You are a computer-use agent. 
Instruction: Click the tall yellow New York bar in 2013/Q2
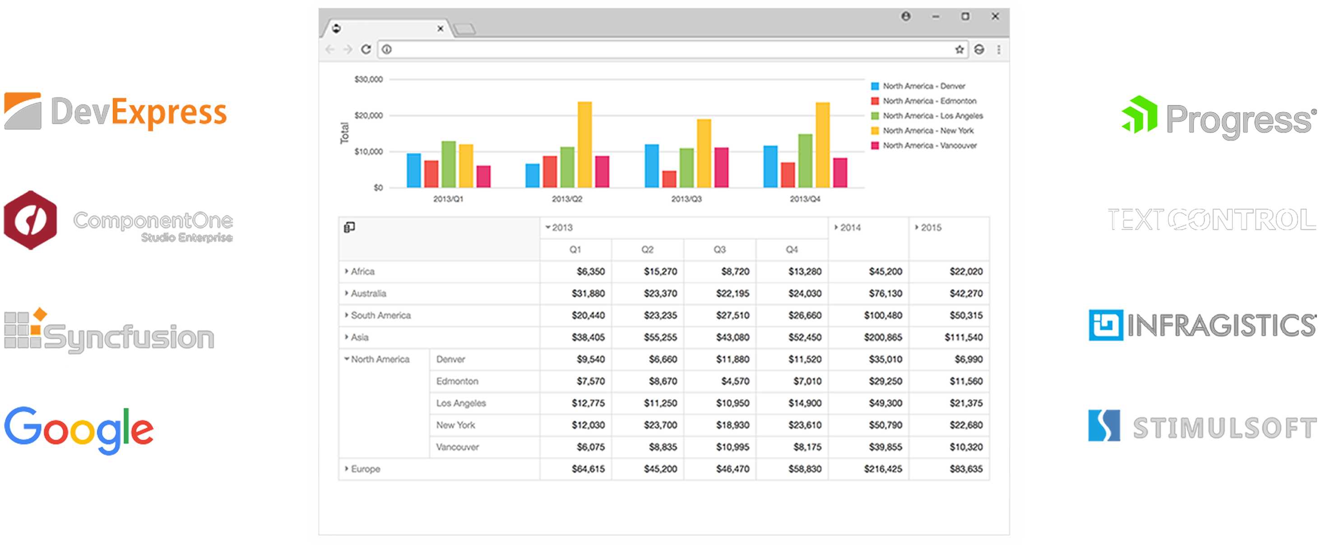click(x=584, y=145)
